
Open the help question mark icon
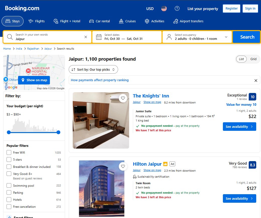point(177,9)
